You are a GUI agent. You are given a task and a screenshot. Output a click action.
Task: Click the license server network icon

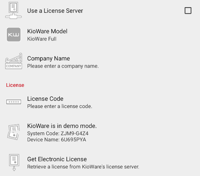pos(14,10)
